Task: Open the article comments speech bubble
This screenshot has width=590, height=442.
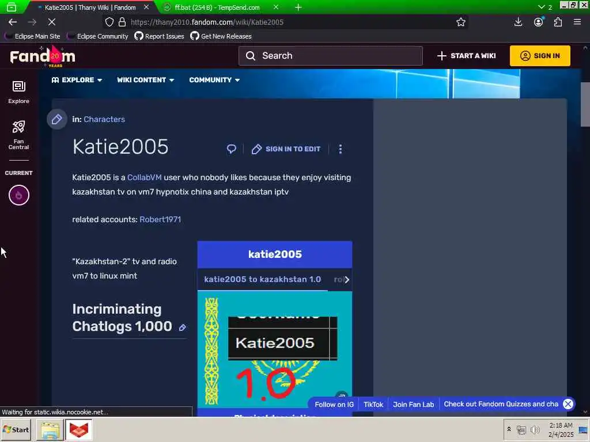Action: coord(232,149)
